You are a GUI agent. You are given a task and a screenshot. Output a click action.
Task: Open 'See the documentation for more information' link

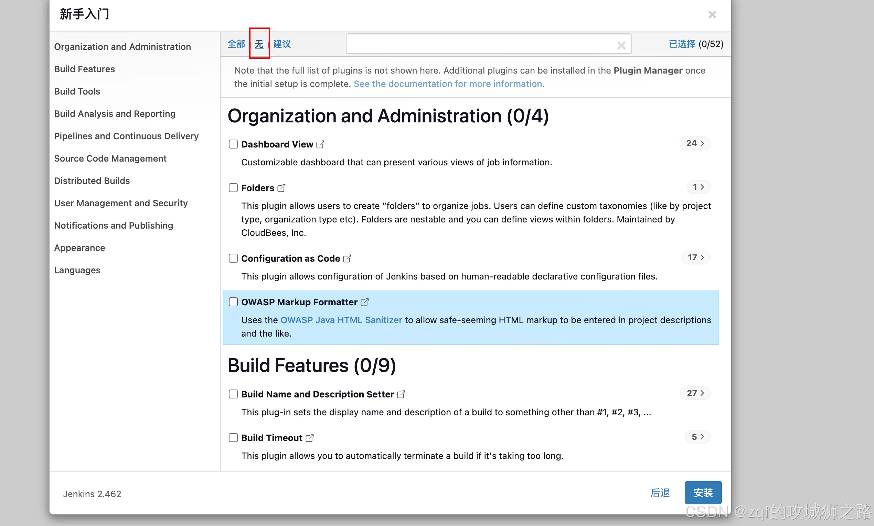448,84
